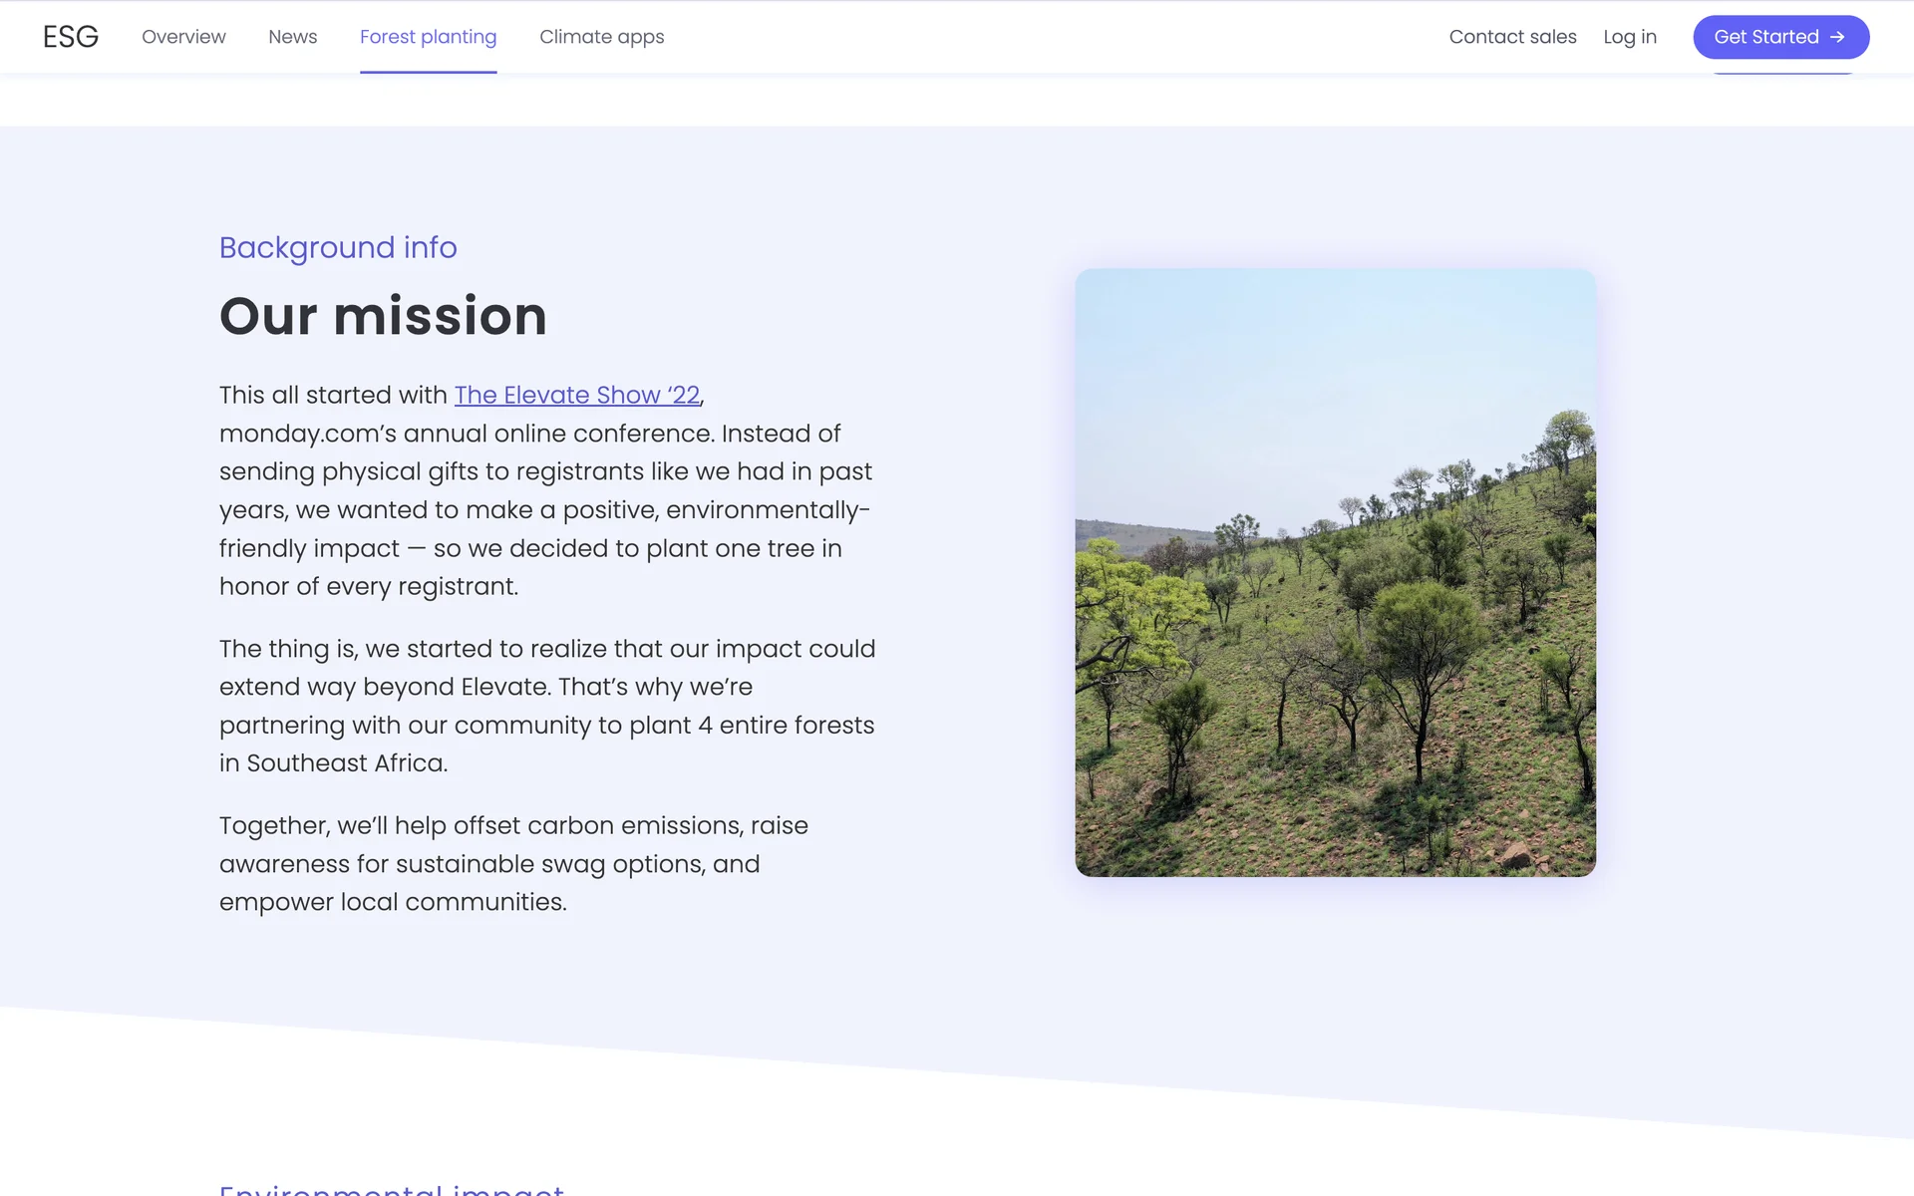Click the Our mission title
The width and height of the screenshot is (1914, 1196).
point(383,316)
